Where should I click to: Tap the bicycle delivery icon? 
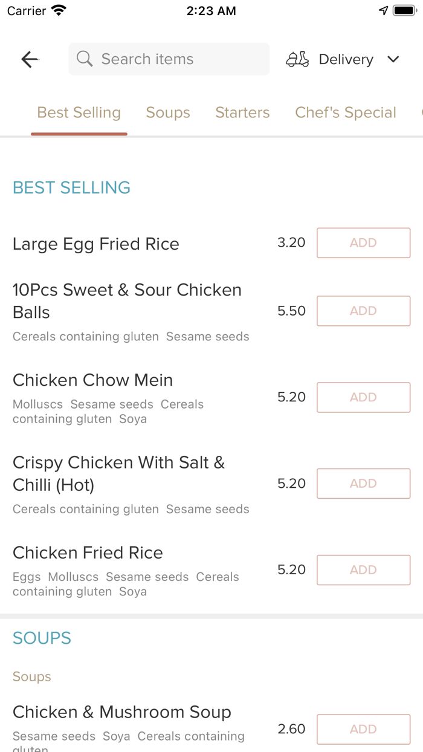tap(297, 59)
